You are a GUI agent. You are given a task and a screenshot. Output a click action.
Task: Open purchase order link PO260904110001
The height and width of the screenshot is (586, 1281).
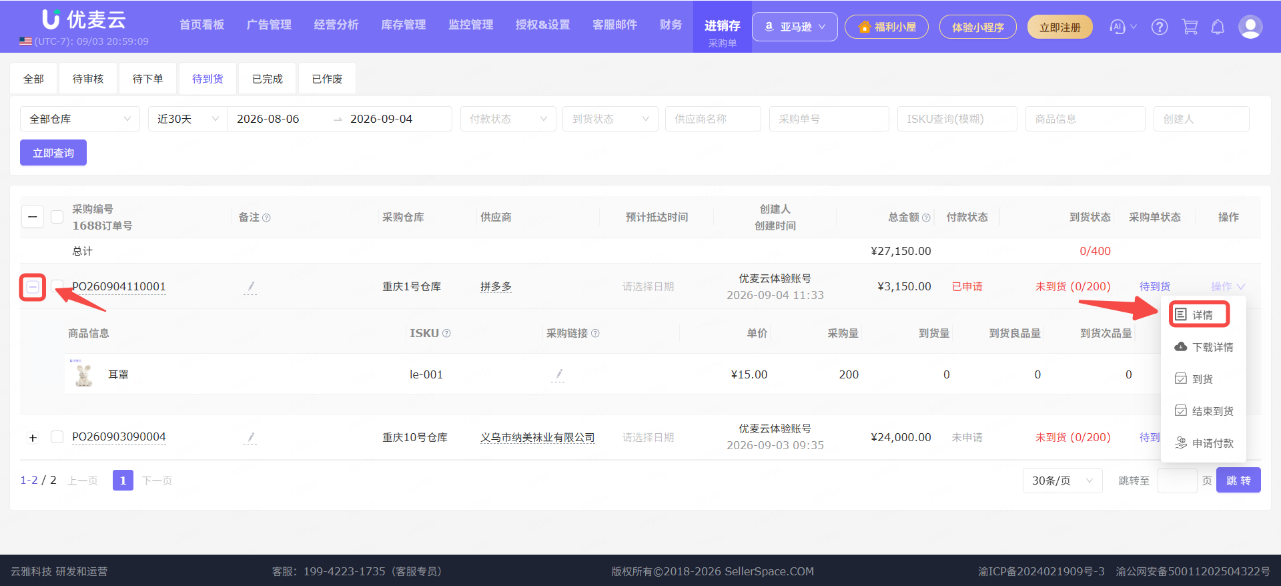click(119, 287)
